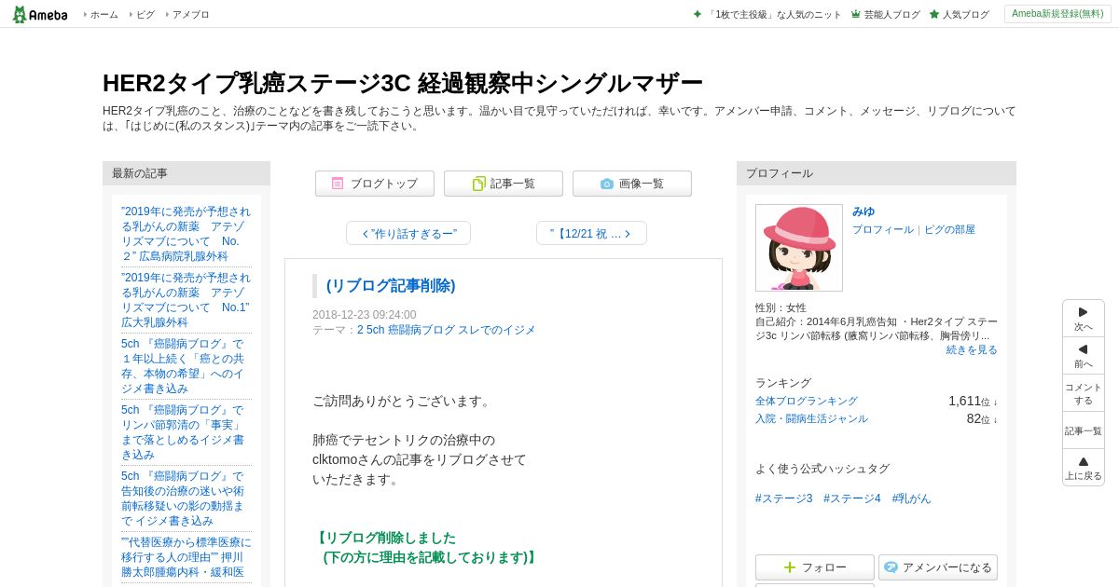Open the アメブロ link in the top bar
1119x587 pixels.
[x=190, y=14]
